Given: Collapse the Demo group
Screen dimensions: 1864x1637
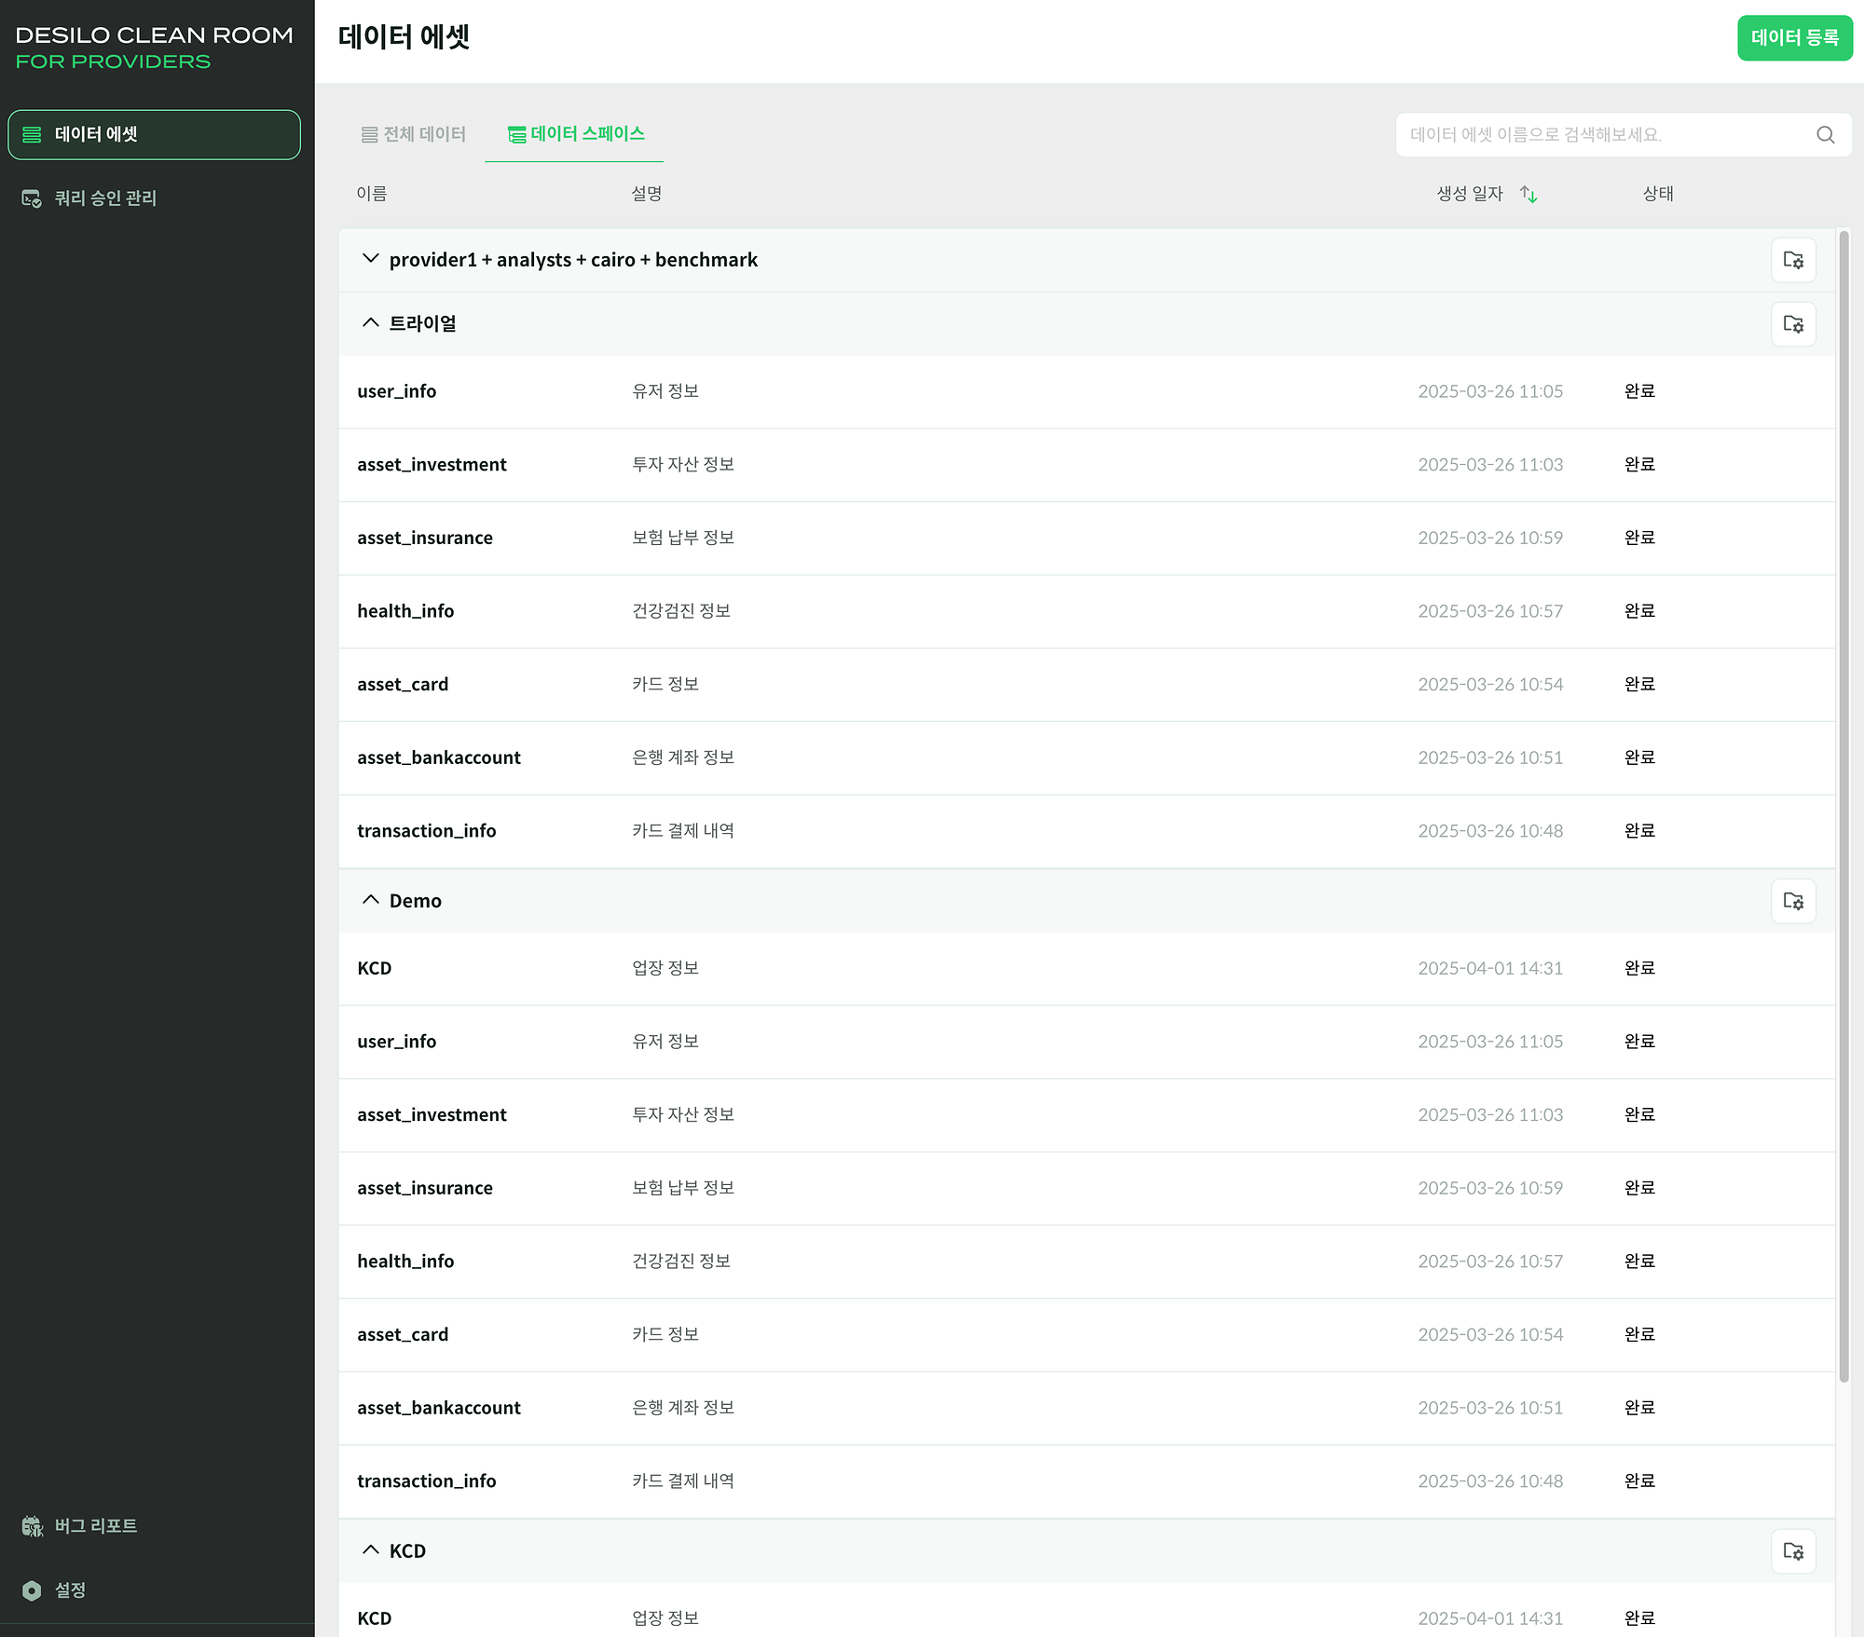Looking at the screenshot, I should click(x=370, y=900).
